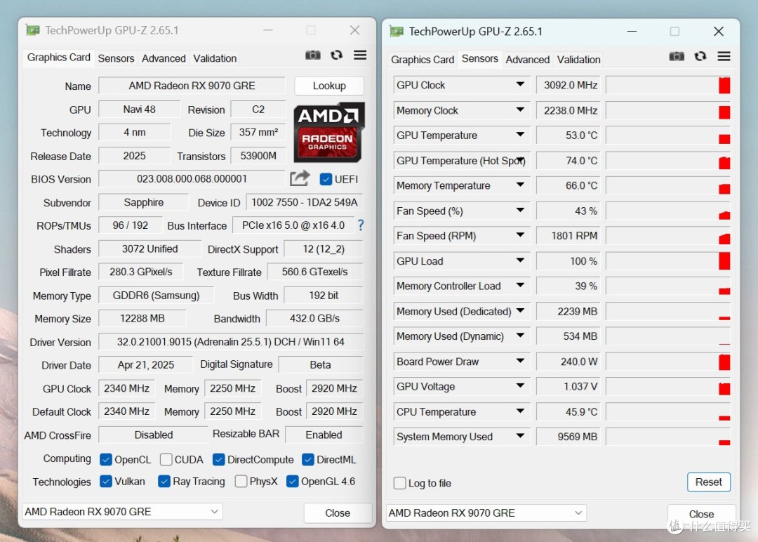Open the hamburger menu in Sensors window

pos(724,57)
